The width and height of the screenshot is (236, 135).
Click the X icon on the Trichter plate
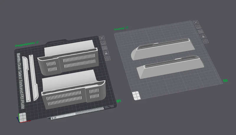click(x=196, y=22)
